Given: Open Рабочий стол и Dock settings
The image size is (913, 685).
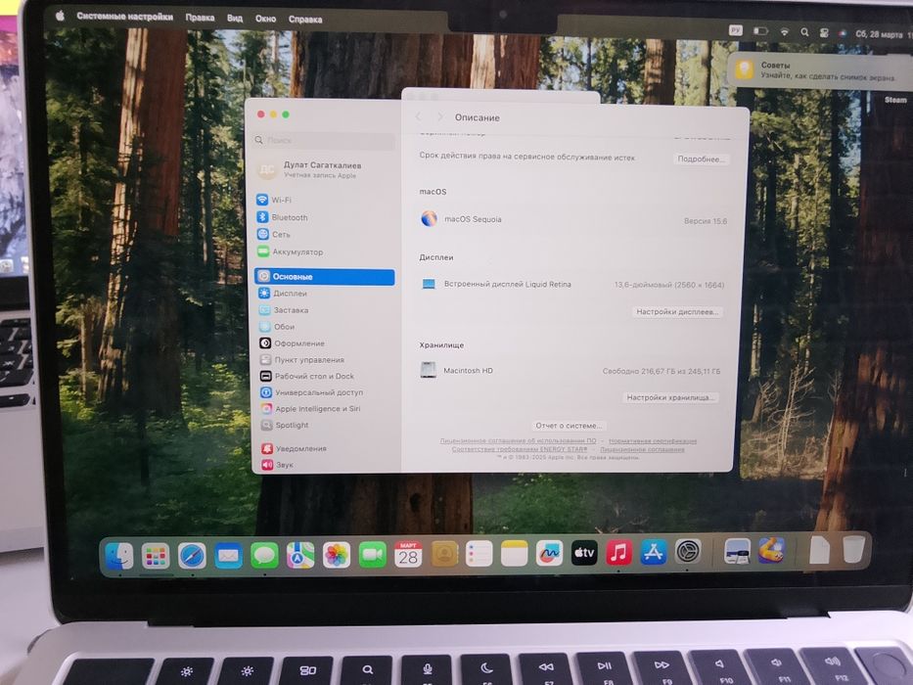Looking at the screenshot, I should coord(307,376).
